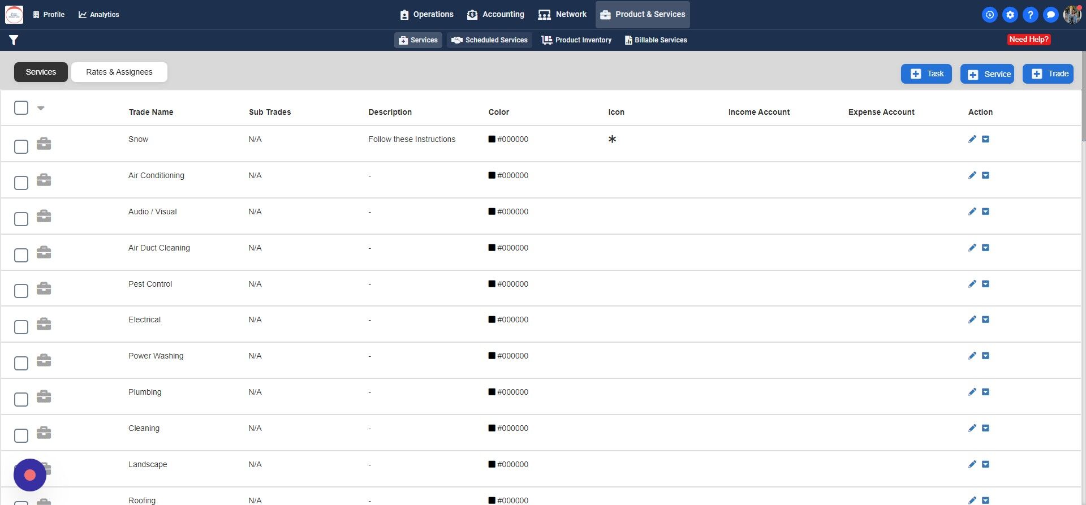Screen dimensions: 1086x505
Task: Tick the Pest Control row checkbox
Action: coord(21,291)
